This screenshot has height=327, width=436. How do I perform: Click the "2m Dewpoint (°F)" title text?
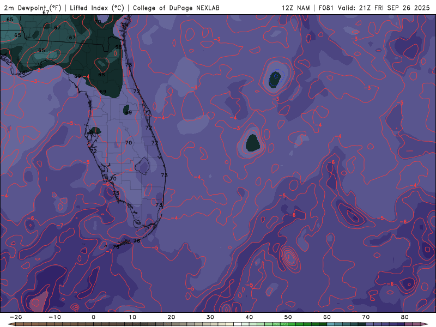coord(33,8)
